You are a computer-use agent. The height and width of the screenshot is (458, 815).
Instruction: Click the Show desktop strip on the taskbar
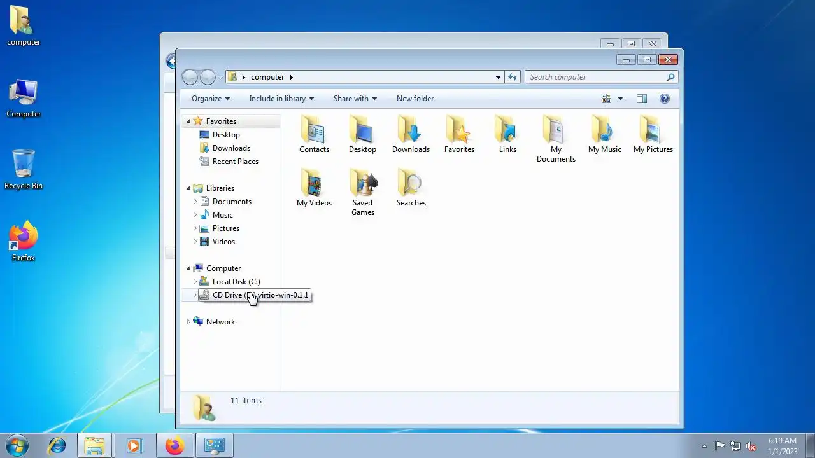[x=811, y=446]
